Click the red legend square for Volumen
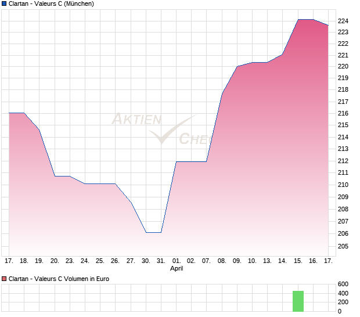The image size is (360, 317). click(x=5, y=279)
